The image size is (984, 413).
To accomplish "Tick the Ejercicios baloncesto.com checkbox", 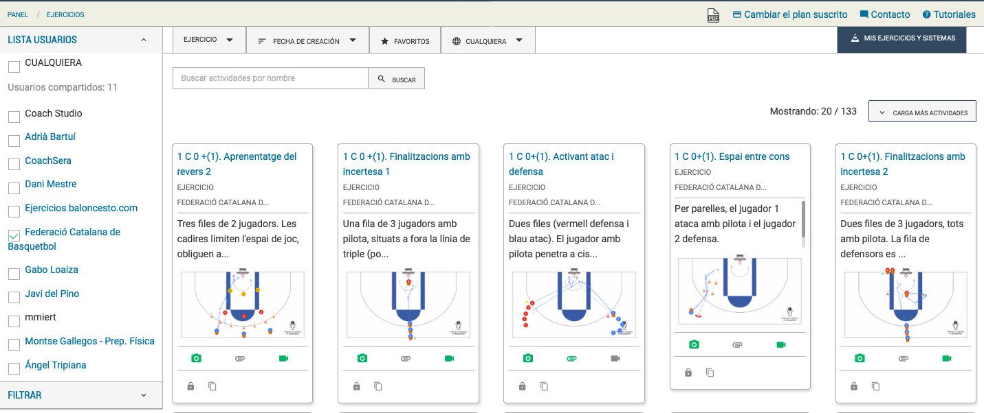I will [14, 211].
